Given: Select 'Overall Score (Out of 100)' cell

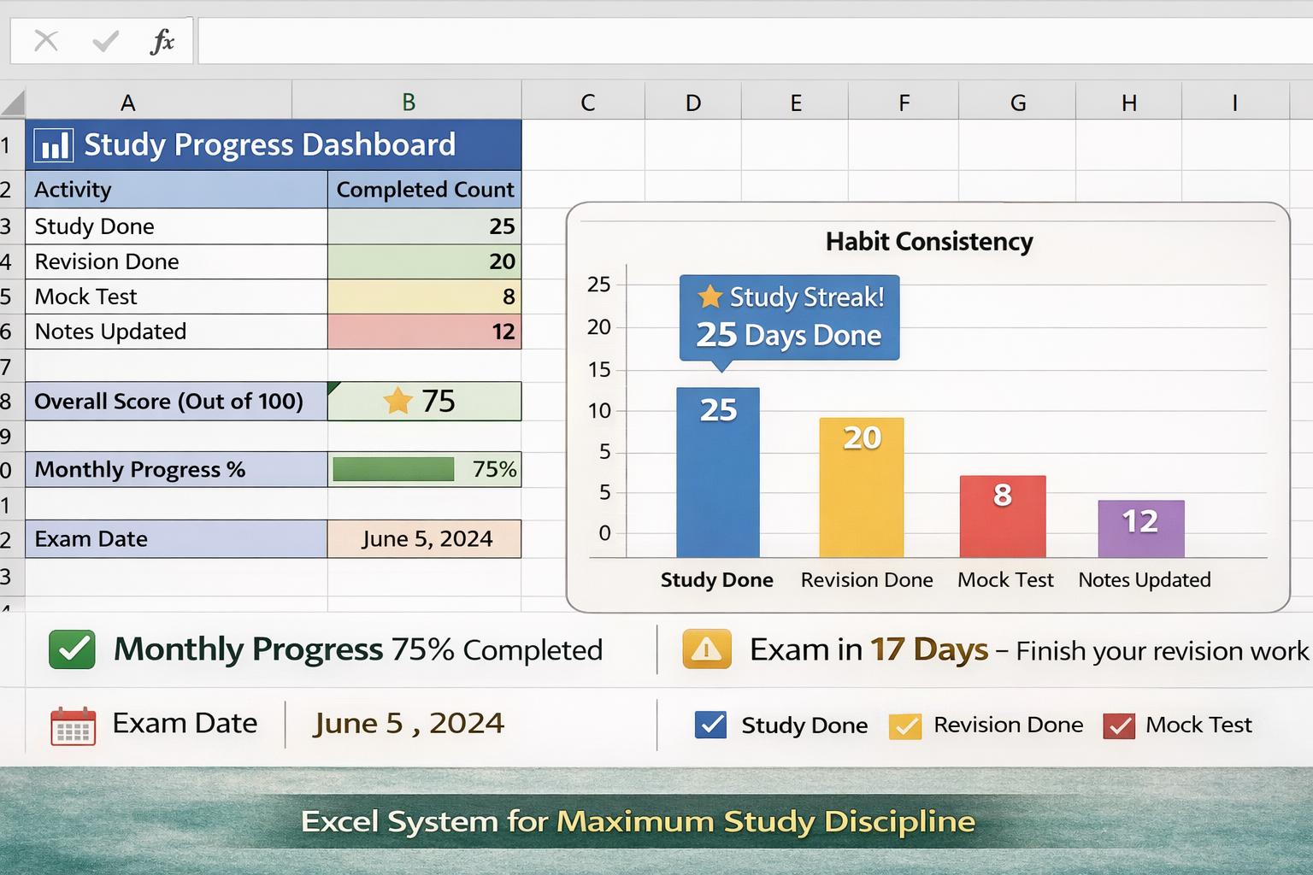Looking at the screenshot, I should [176, 401].
